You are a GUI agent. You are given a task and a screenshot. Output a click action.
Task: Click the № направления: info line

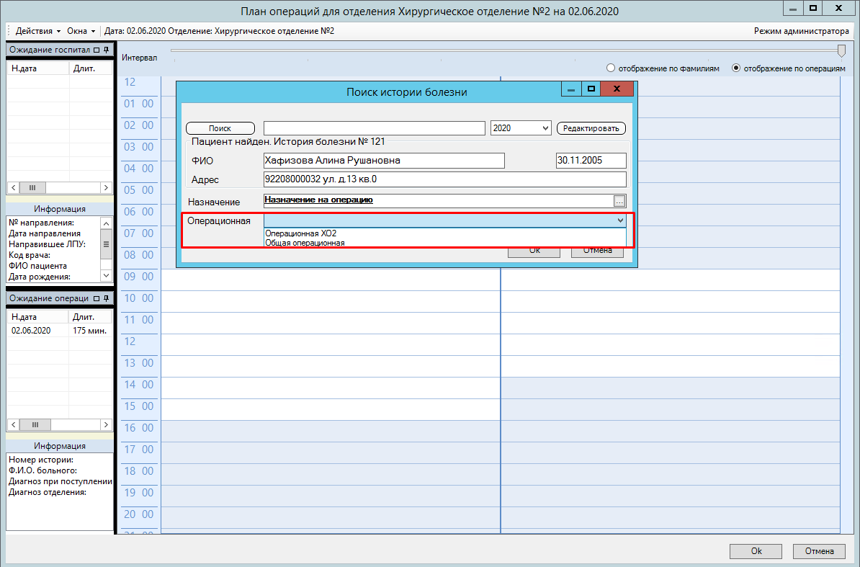click(x=42, y=223)
